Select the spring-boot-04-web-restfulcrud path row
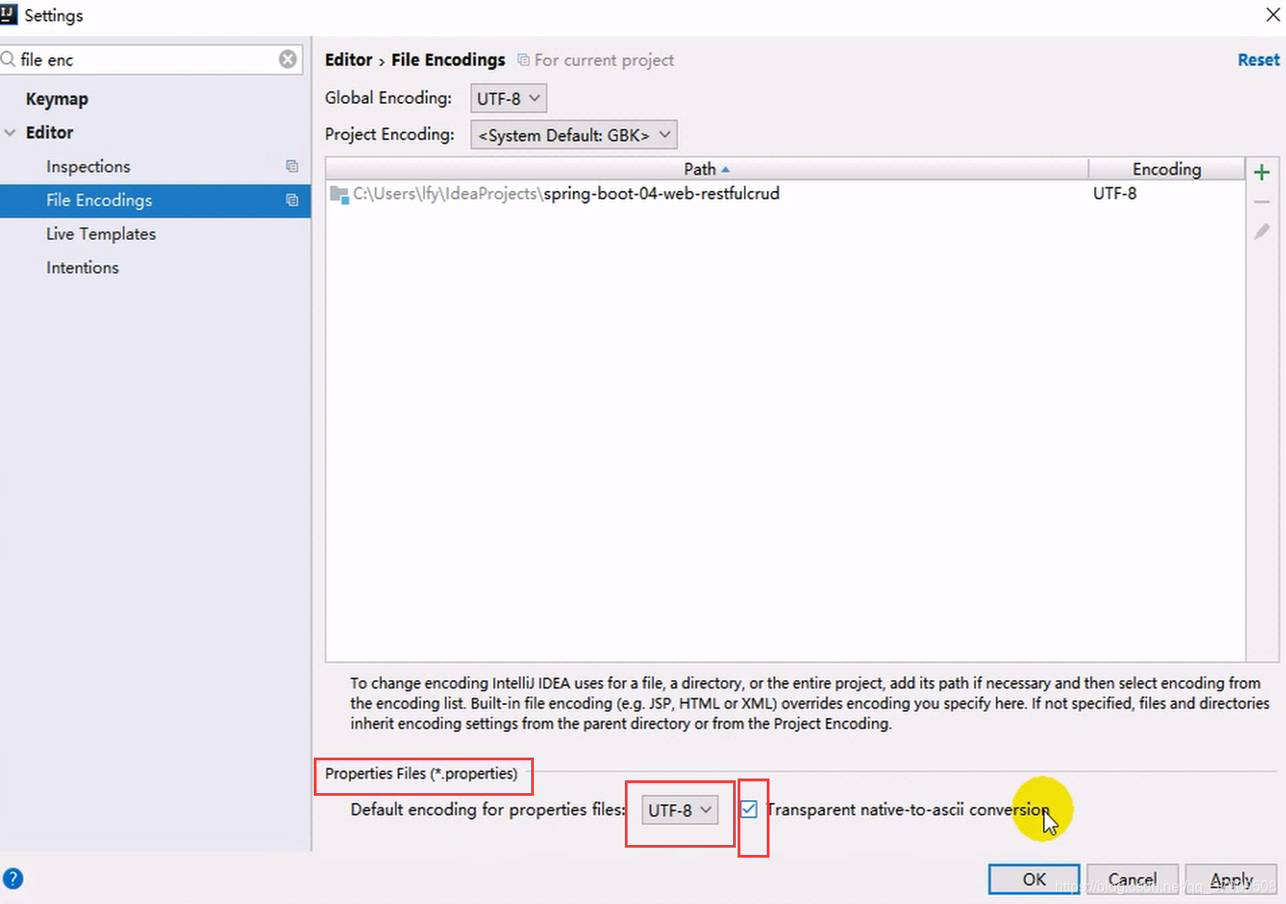The height and width of the screenshot is (904, 1286). click(x=785, y=194)
